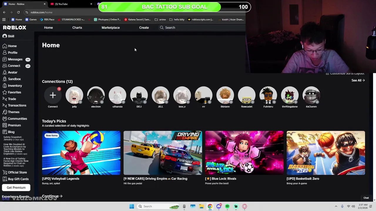Click the Windows Start button
This screenshot has height=211, width=376.
coord(132,206)
